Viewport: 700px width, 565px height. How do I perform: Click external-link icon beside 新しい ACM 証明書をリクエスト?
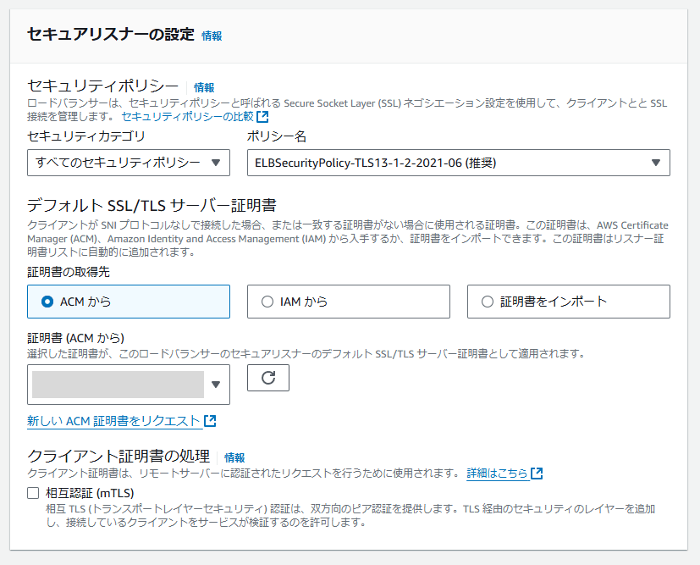pos(210,421)
